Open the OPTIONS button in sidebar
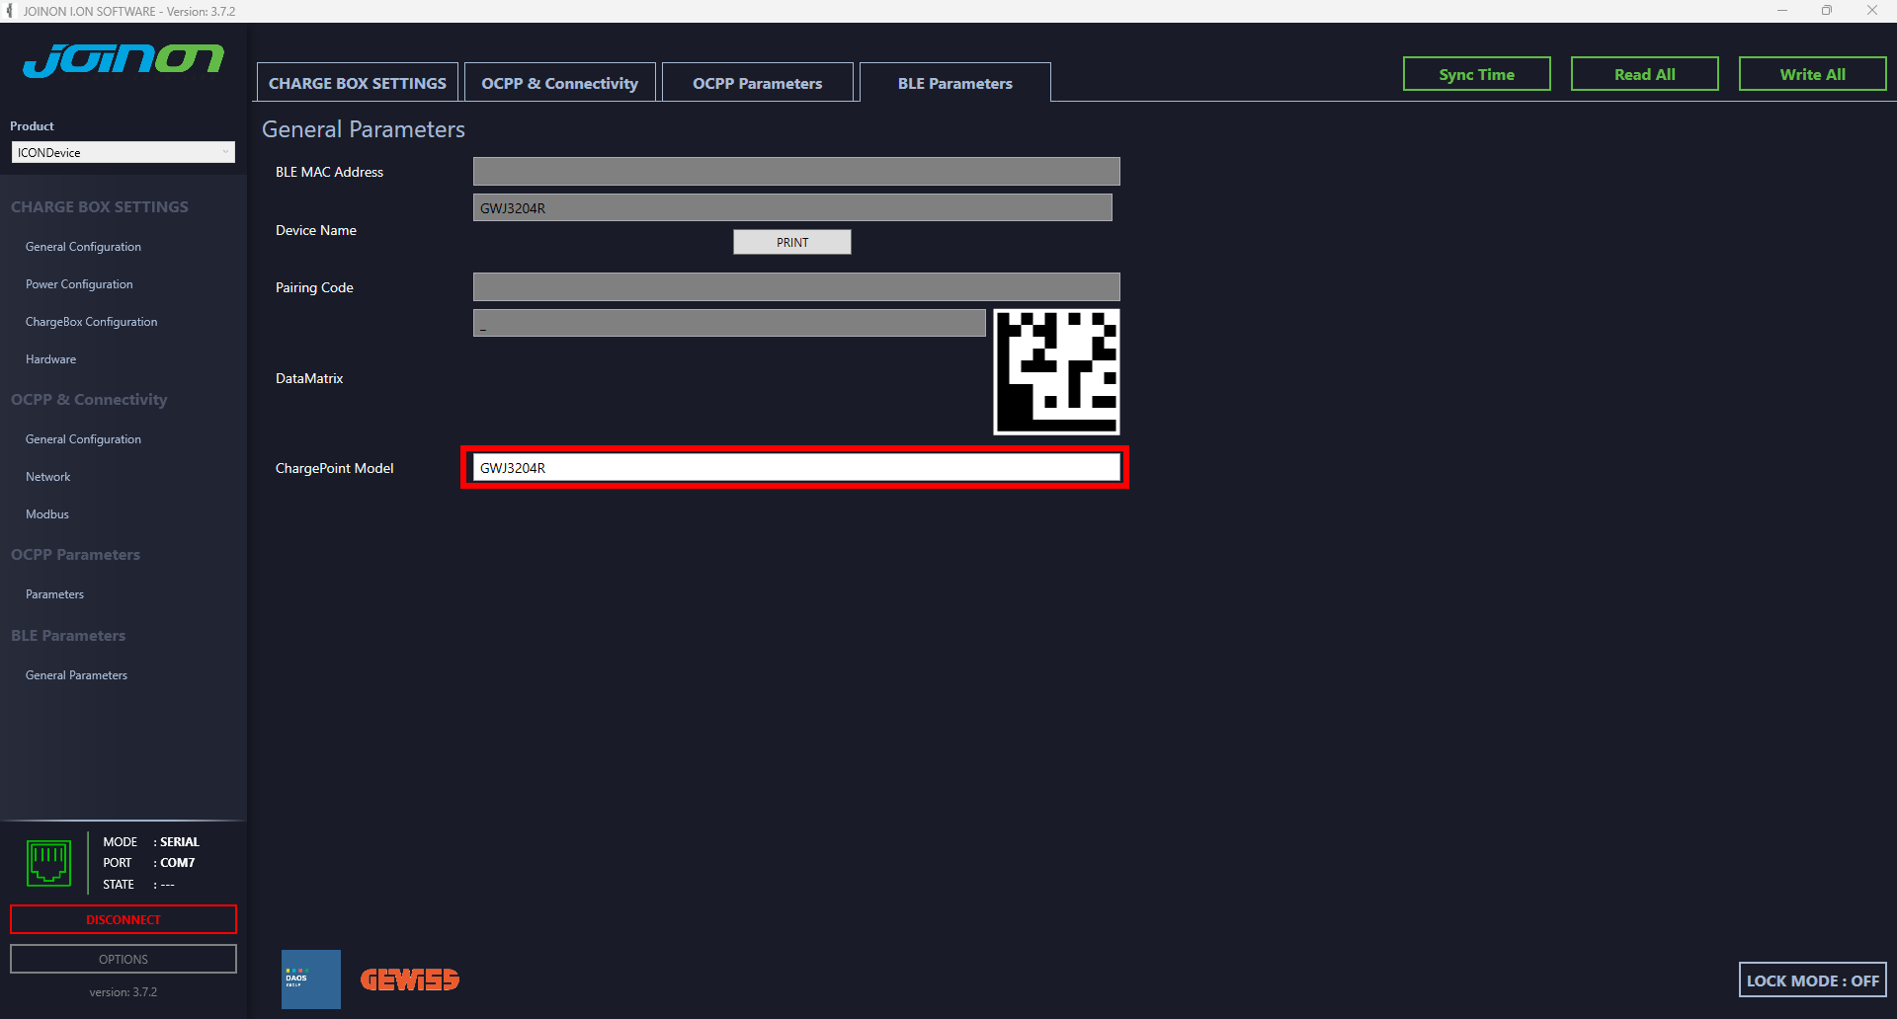This screenshot has height=1019, width=1897. 124,959
